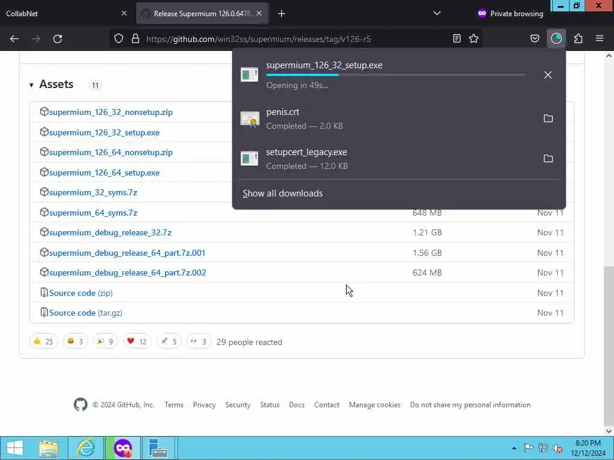The width and height of the screenshot is (614, 460).
Task: Open the Security footer link
Action: 237,405
